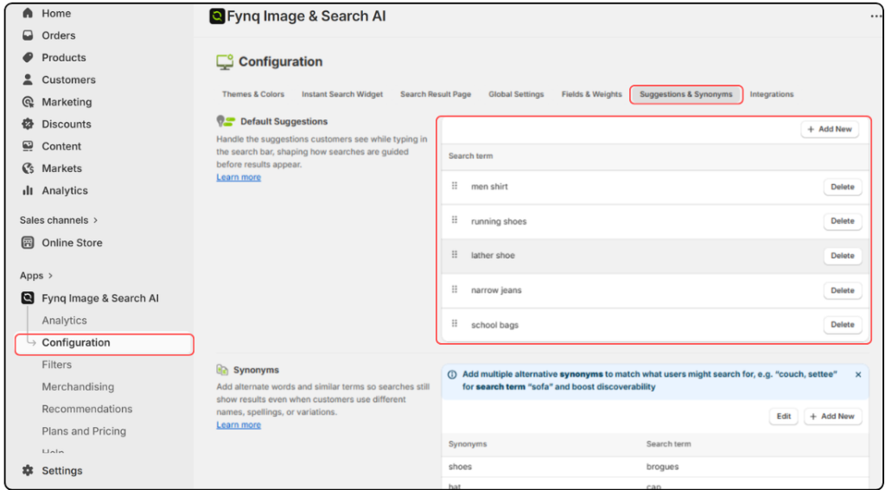Open the three-dot menu at top right
Image resolution: width=885 pixels, height=490 pixels.
[x=875, y=17]
